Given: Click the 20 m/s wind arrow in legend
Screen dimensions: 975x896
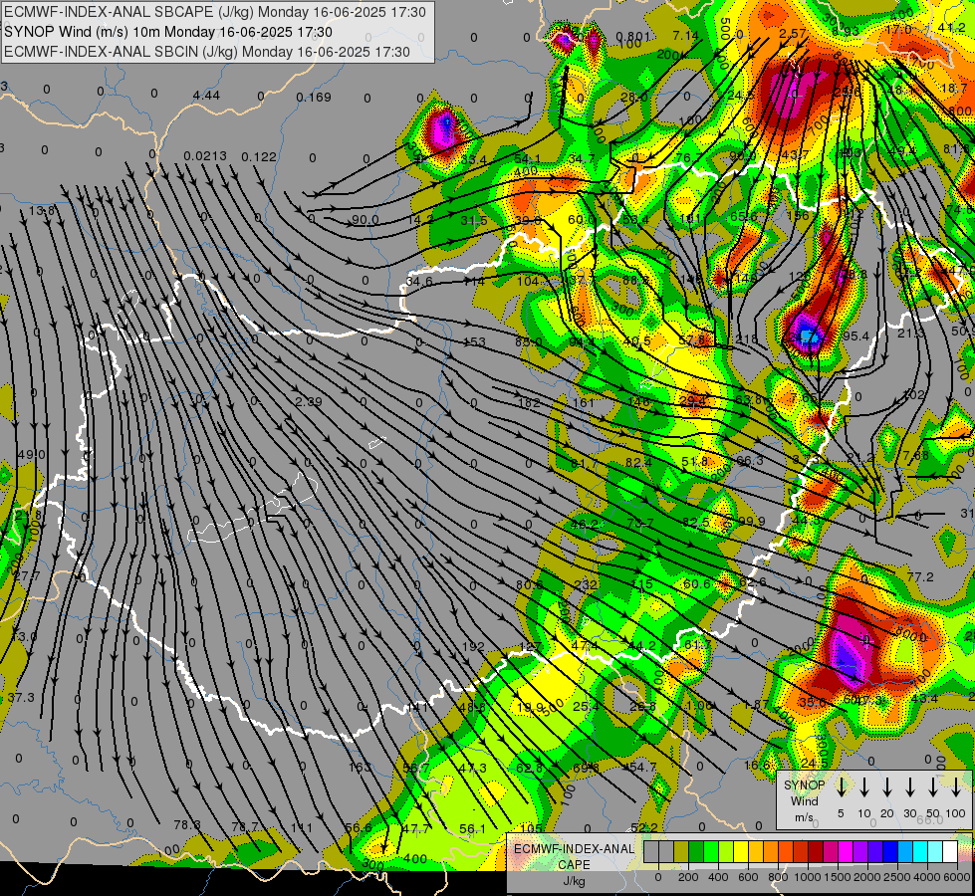Looking at the screenshot, I should (887, 787).
